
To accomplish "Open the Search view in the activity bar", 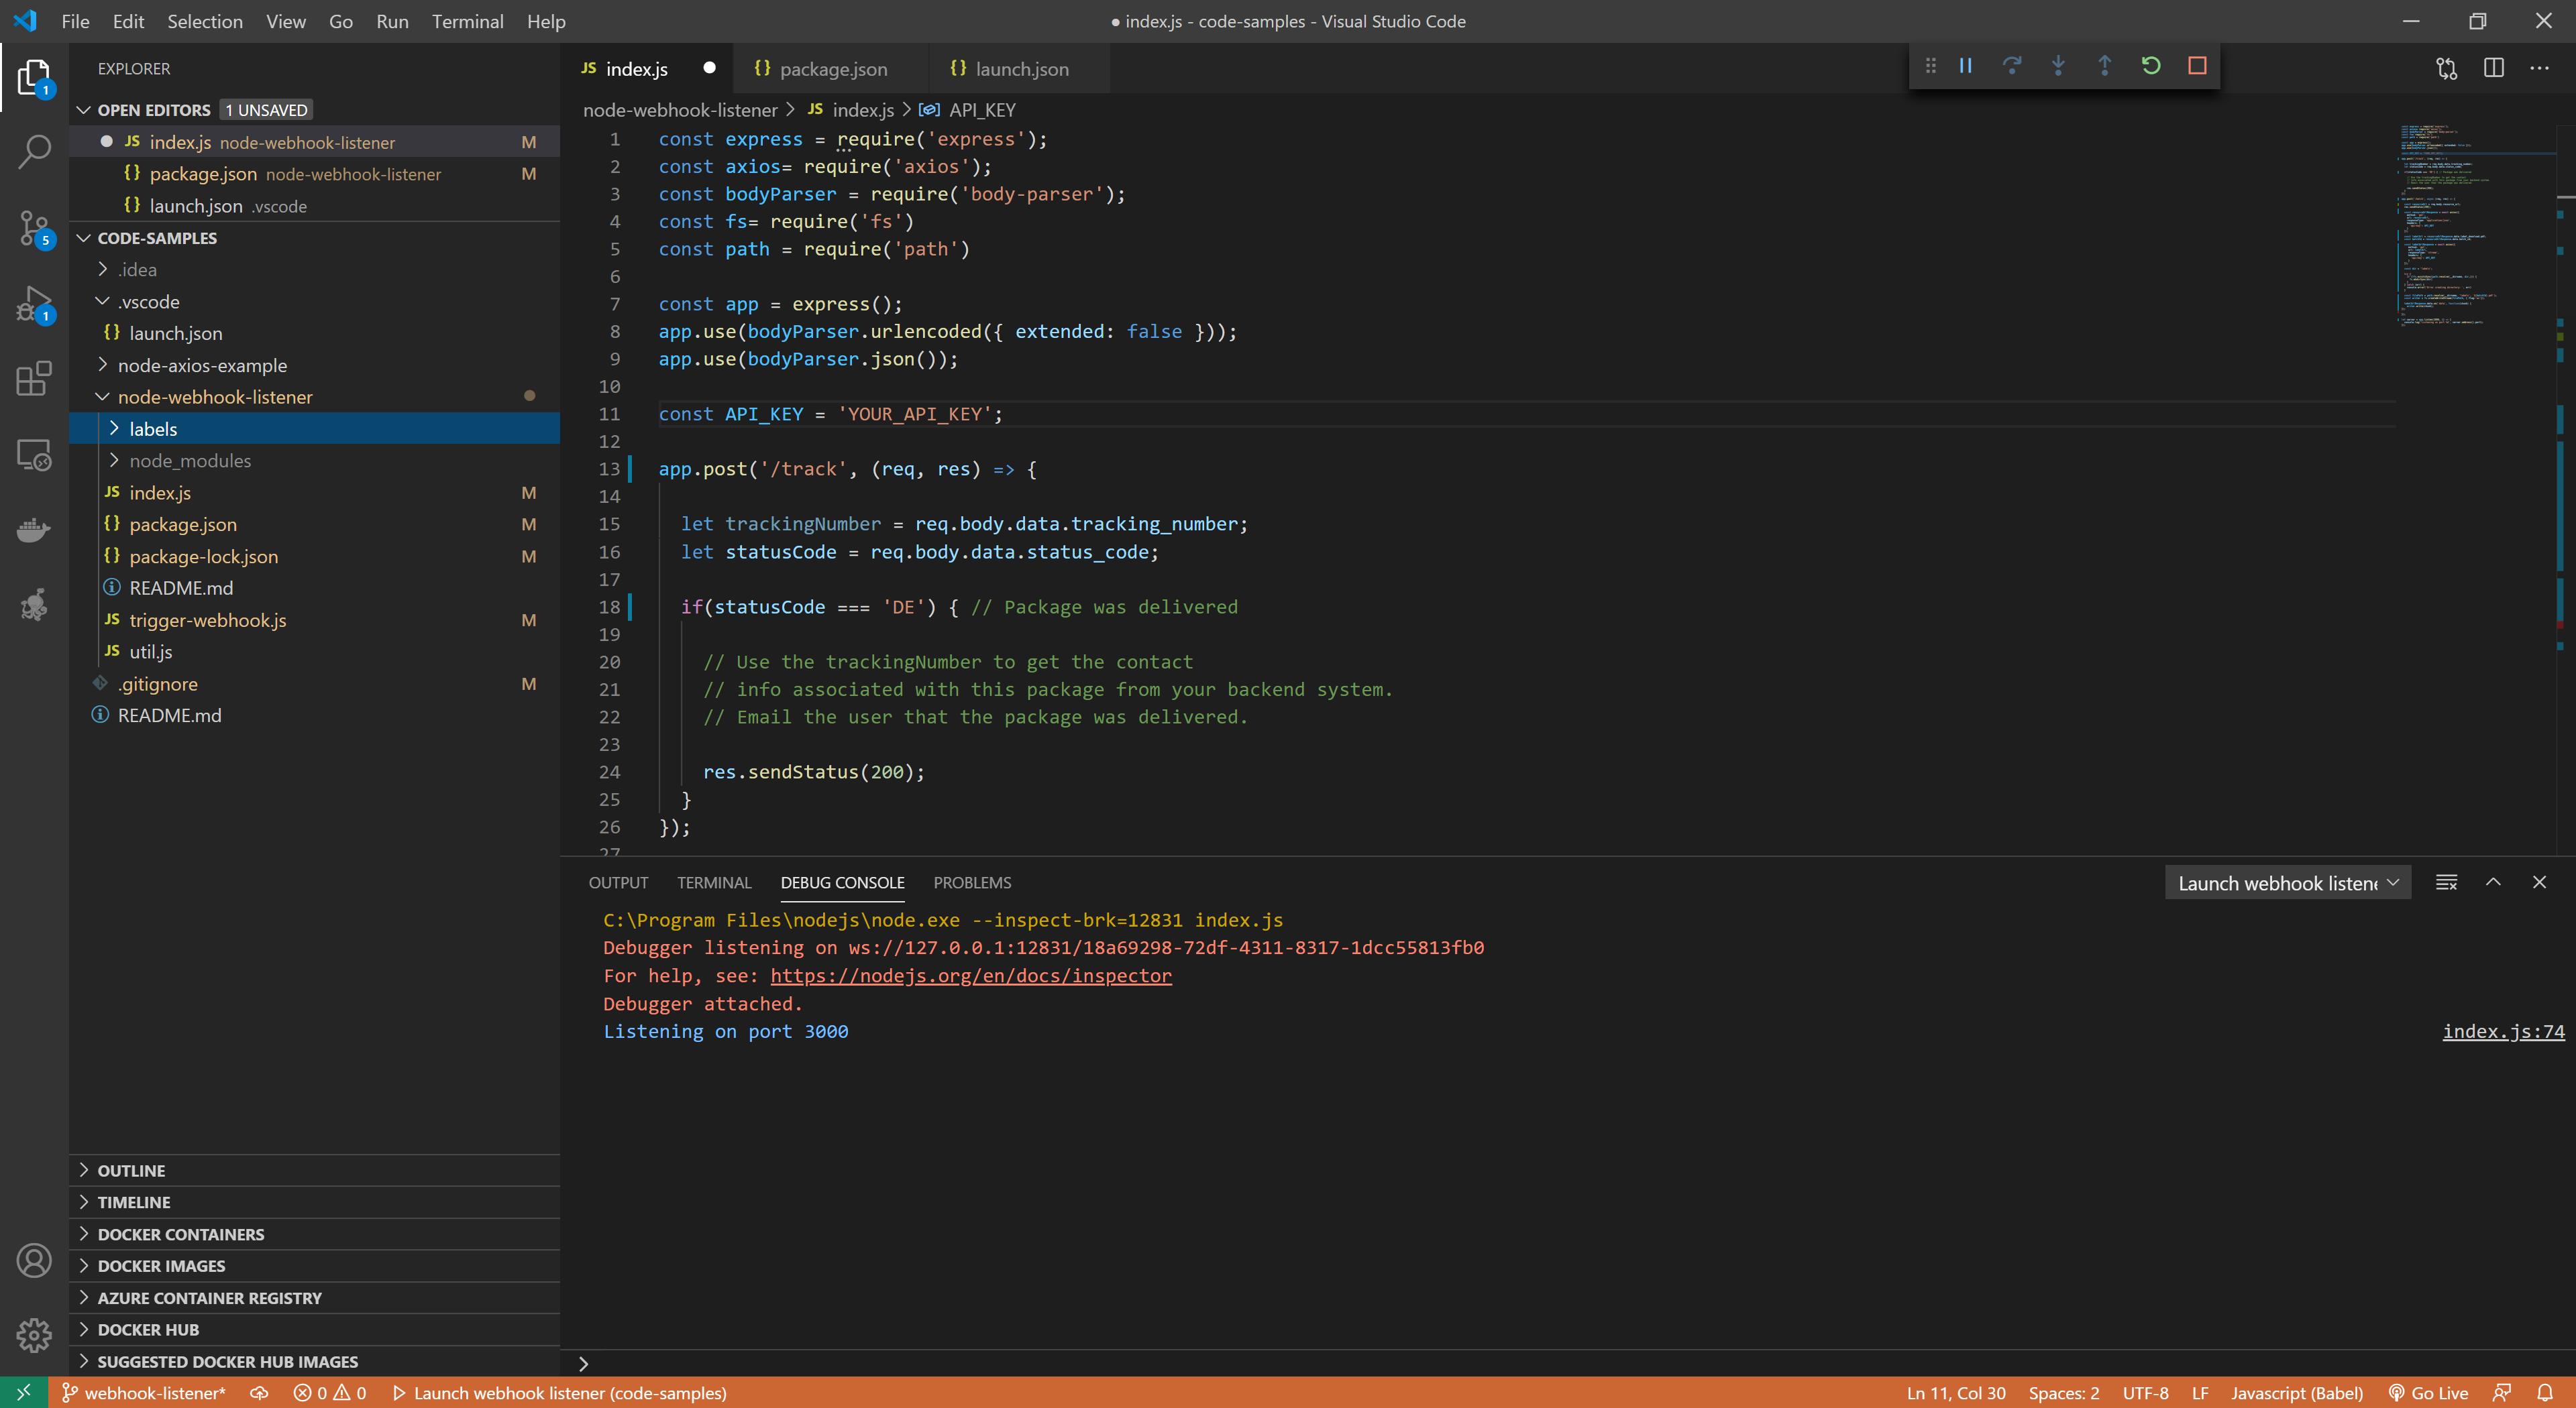I will [35, 151].
